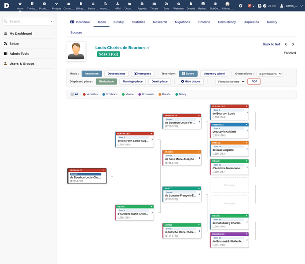The width and height of the screenshot is (305, 264).
Task: Open the Products module icon
Action: click(x=44, y=4)
